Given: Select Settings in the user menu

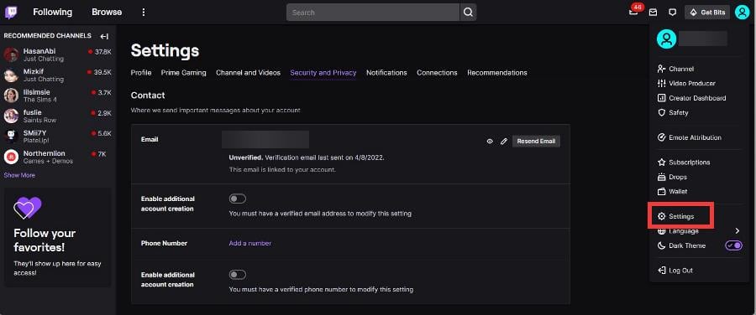Looking at the screenshot, I should click(680, 216).
